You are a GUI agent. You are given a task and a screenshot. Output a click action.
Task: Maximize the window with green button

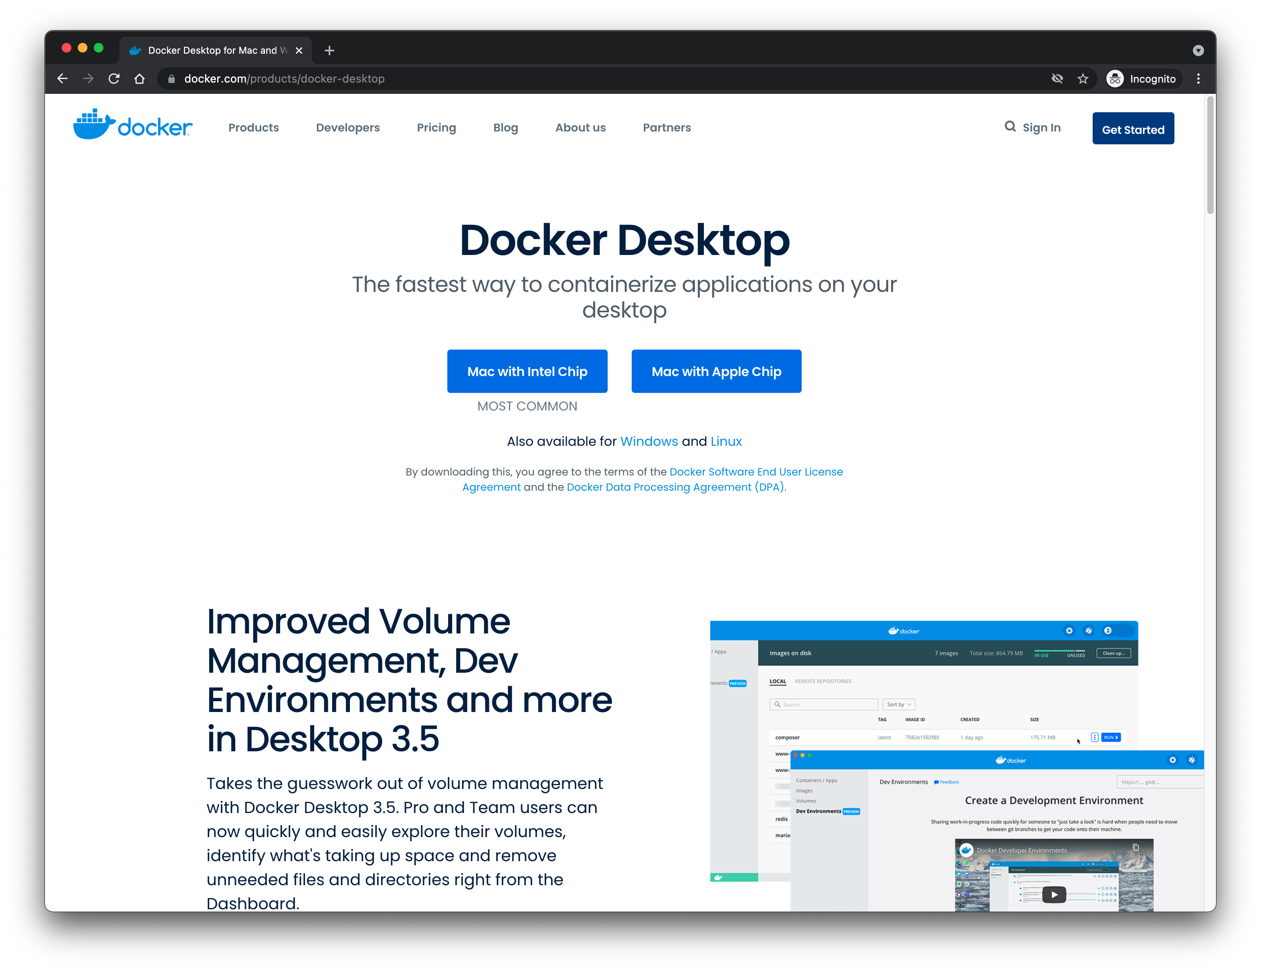pos(99,48)
